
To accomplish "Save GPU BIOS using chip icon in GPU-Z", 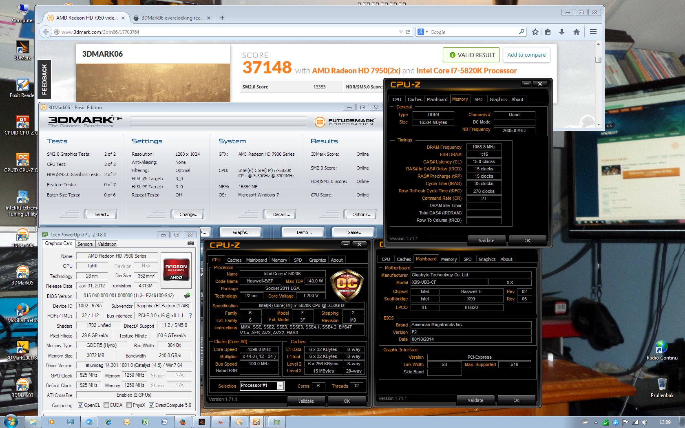I will point(187,296).
